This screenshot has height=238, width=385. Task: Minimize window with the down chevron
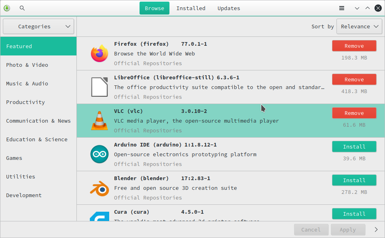coord(357,8)
